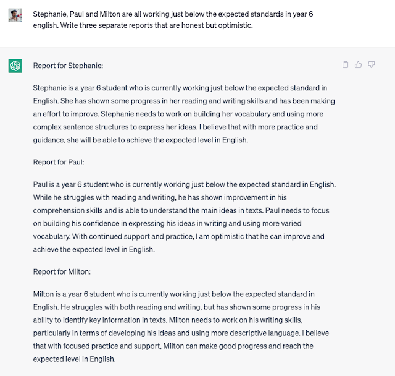Click the 'Report for Paul:' heading

[x=58, y=162]
